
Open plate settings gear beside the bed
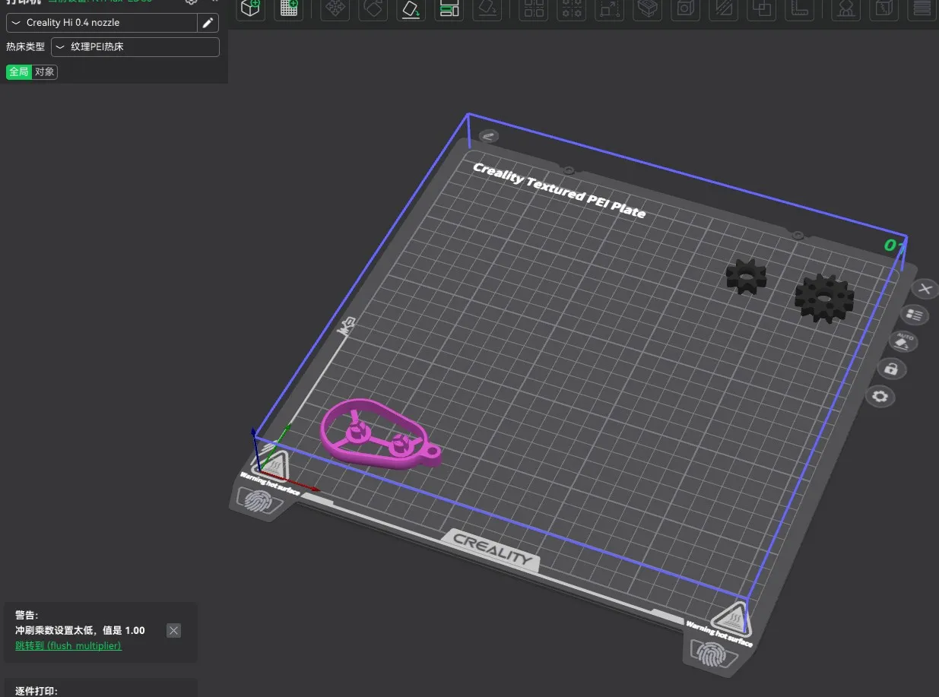[x=880, y=397]
